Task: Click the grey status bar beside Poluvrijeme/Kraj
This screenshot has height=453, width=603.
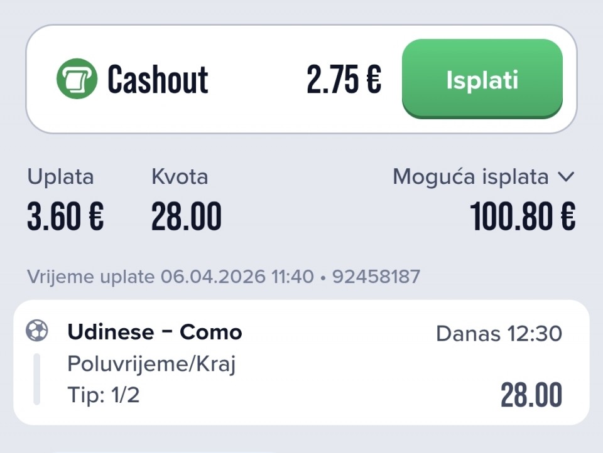Action: coord(36,379)
